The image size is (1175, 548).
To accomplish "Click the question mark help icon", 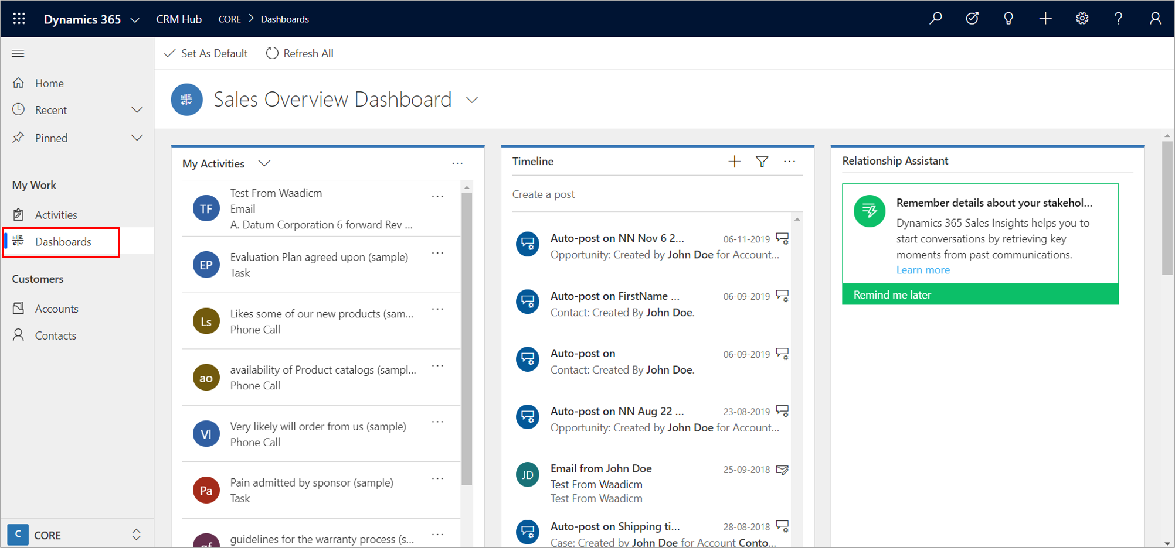I will click(x=1118, y=19).
